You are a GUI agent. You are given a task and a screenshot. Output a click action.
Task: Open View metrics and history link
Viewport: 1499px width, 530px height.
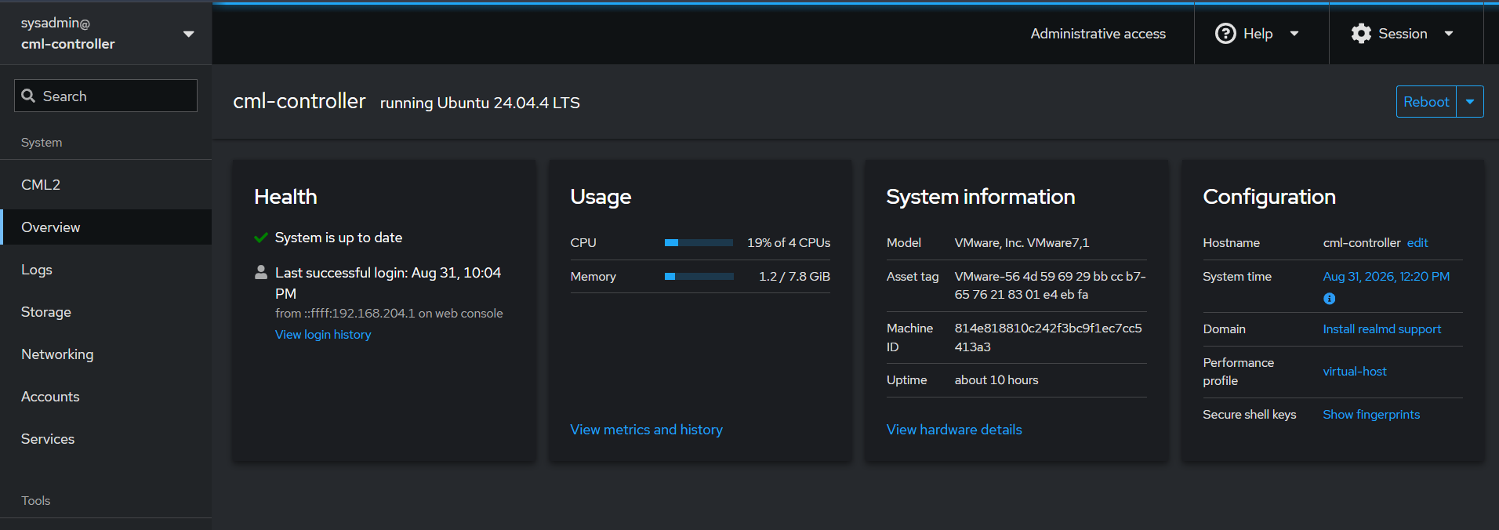(646, 430)
